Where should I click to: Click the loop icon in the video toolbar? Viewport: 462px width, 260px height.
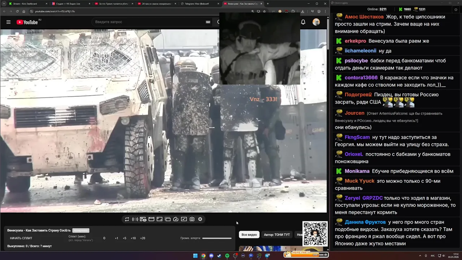pos(127,219)
